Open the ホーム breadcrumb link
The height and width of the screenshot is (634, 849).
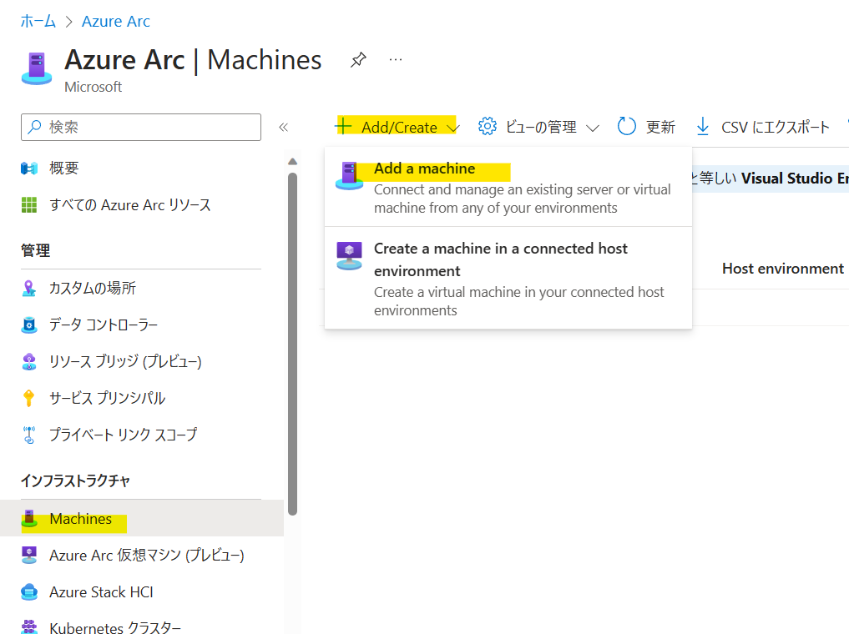click(38, 21)
